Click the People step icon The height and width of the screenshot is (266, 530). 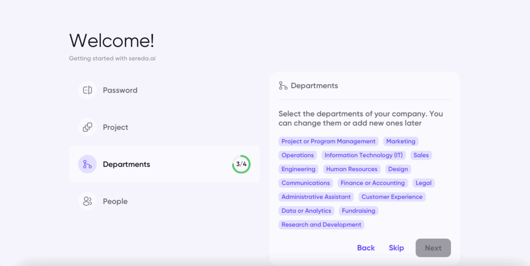(87, 201)
